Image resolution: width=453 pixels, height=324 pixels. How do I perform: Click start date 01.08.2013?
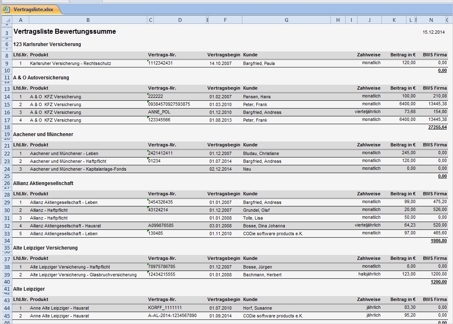221,120
